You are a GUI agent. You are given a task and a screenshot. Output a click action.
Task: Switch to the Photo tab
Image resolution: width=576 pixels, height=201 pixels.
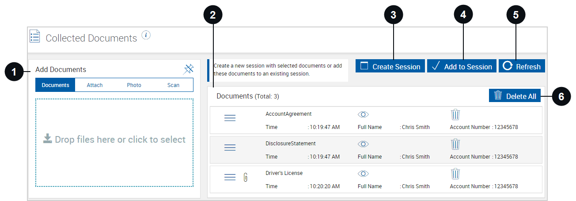click(x=134, y=85)
